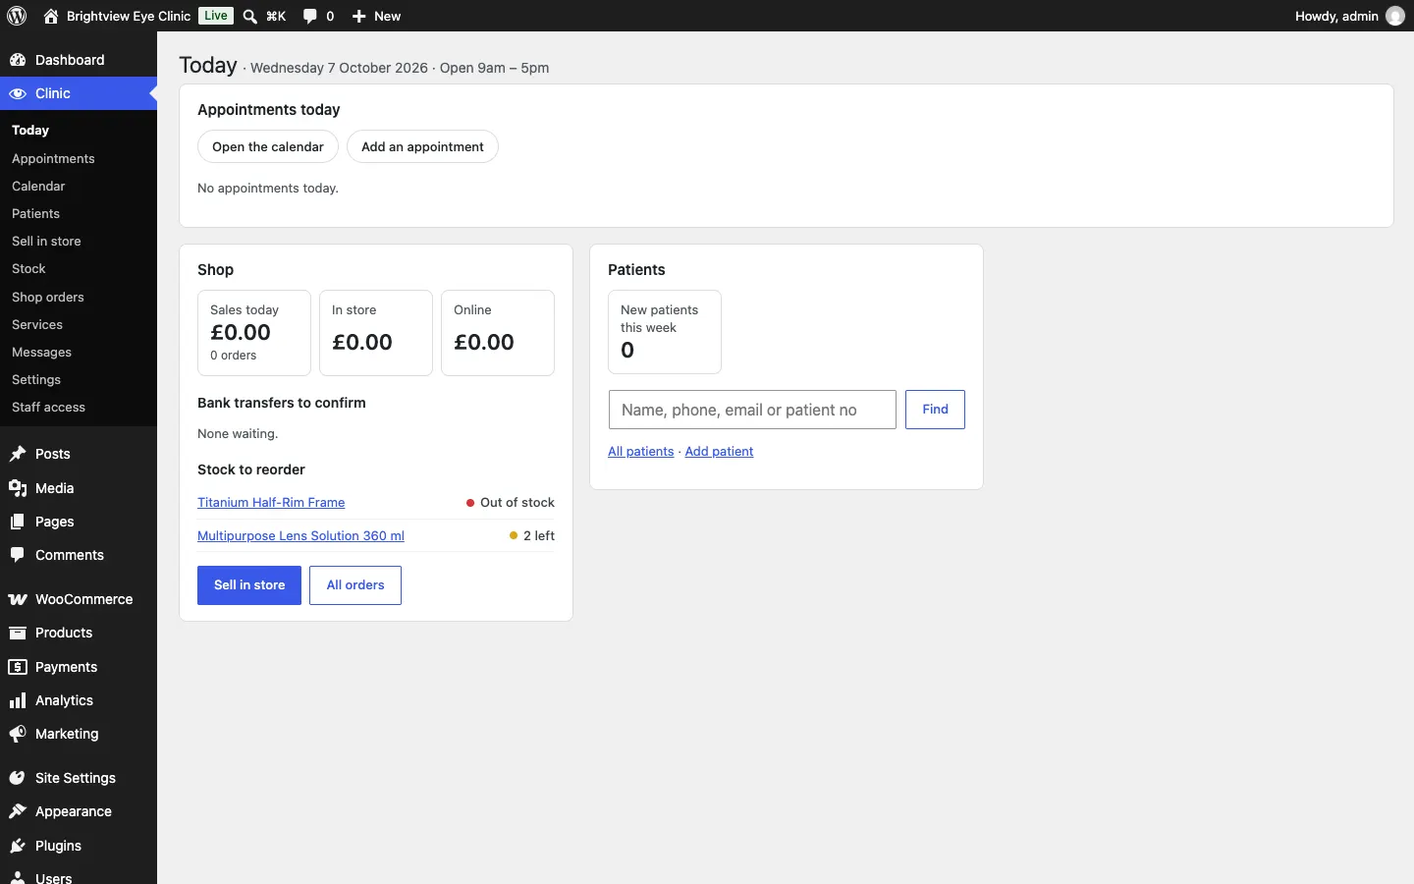Screen dimensions: 1414x884
Task: Click the WooCommerce logo icon
Action: pyautogui.click(x=18, y=599)
